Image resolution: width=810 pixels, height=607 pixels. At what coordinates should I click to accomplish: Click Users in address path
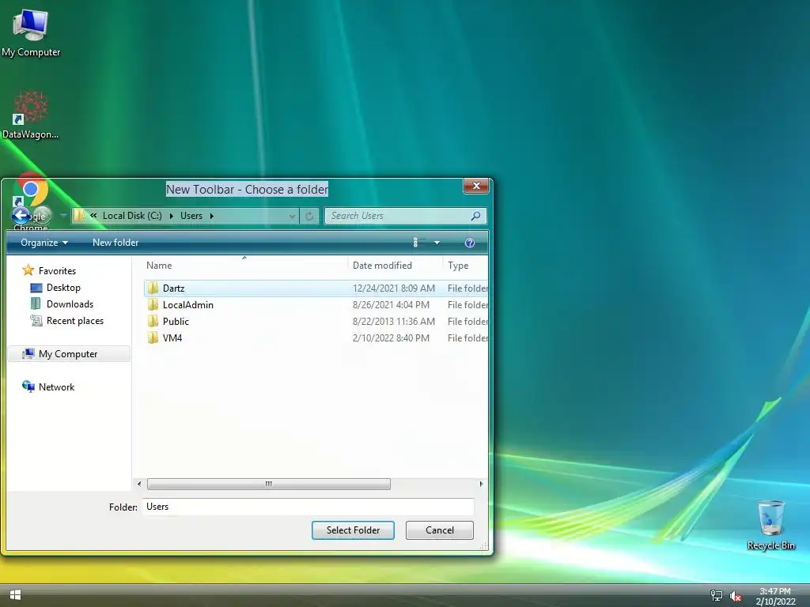tap(191, 216)
